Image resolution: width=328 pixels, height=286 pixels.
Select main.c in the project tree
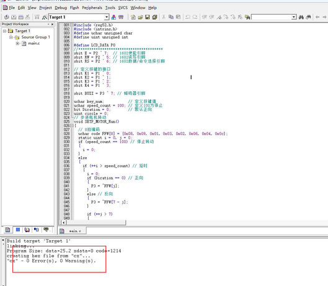[x=34, y=43]
